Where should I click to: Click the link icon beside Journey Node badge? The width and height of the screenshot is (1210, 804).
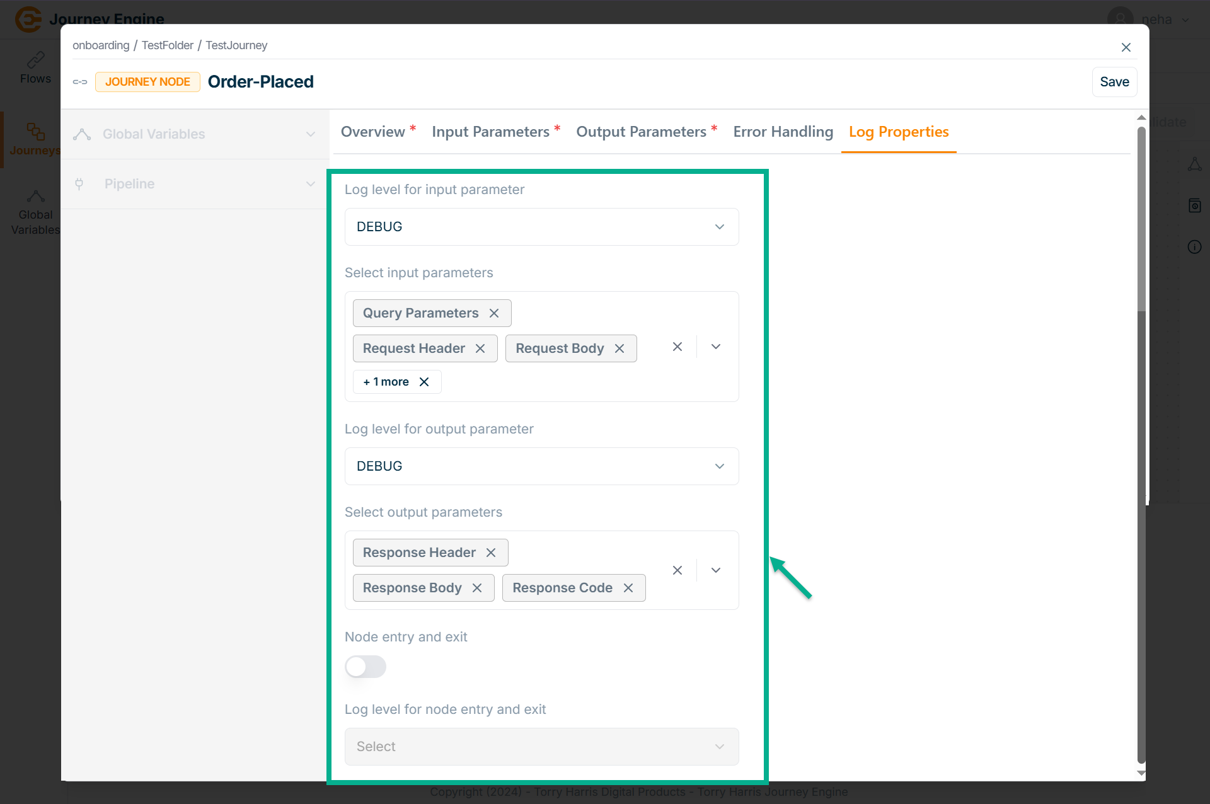[80, 82]
